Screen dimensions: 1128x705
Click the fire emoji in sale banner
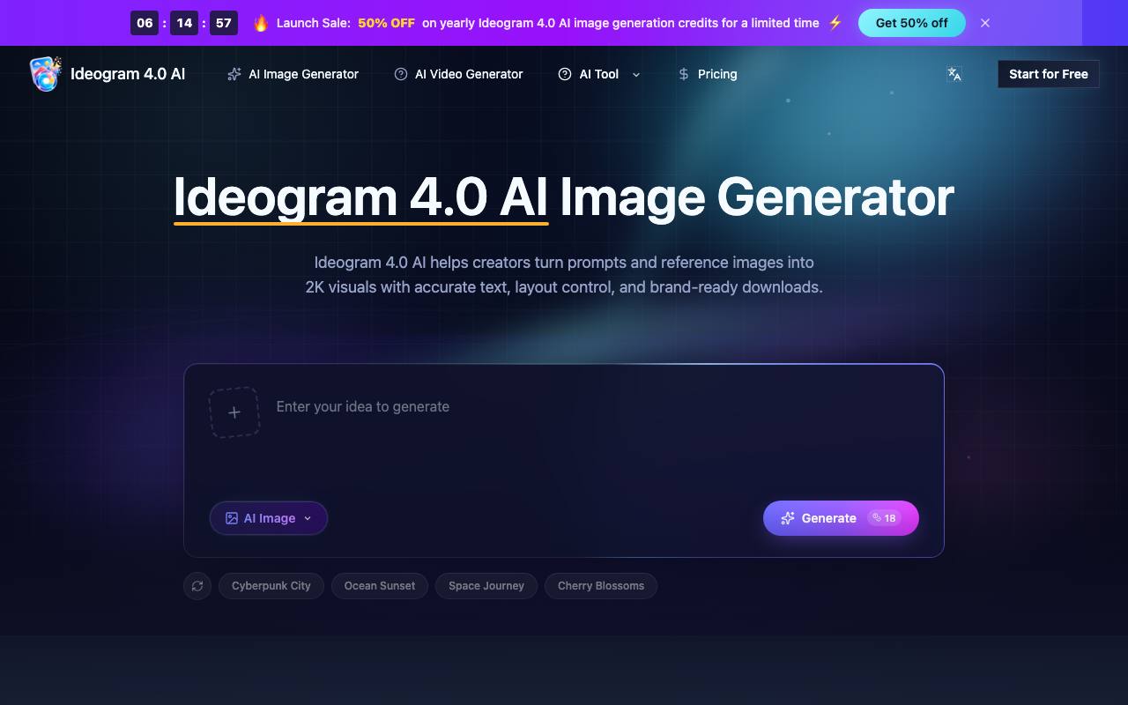point(261,23)
